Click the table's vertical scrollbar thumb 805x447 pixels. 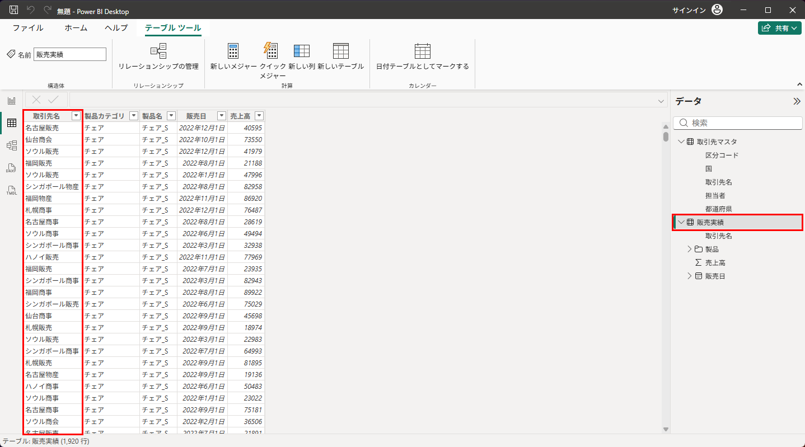pos(666,137)
